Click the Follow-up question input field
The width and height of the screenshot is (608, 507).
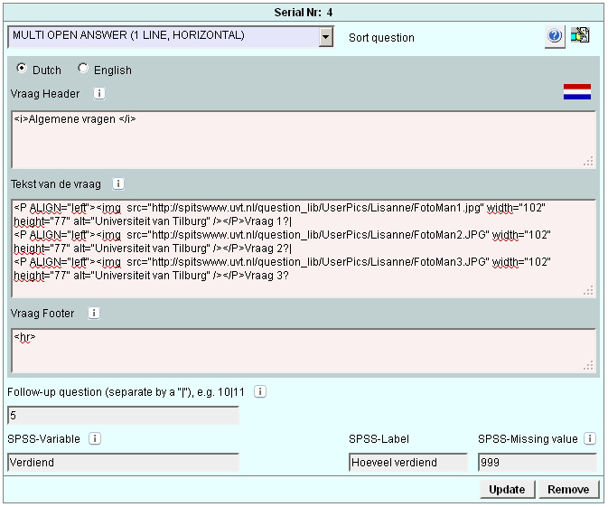[123, 416]
